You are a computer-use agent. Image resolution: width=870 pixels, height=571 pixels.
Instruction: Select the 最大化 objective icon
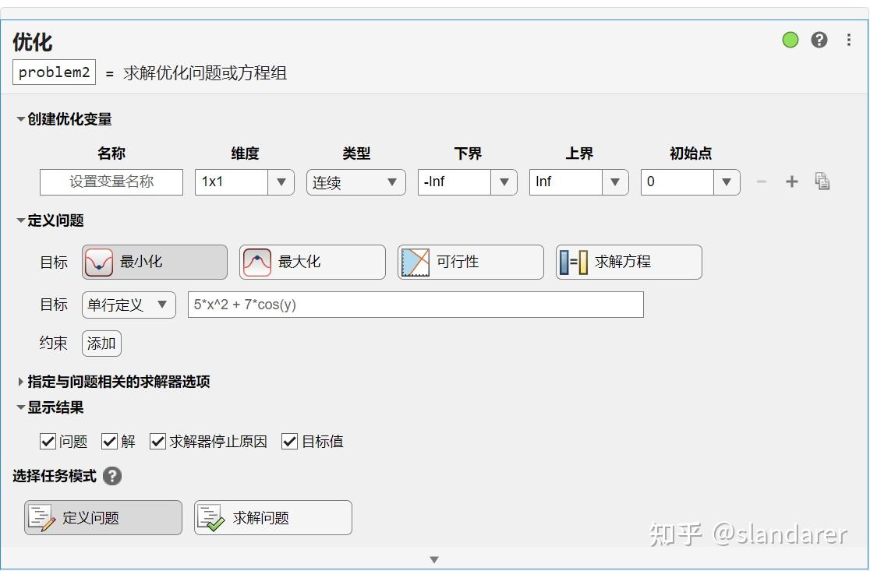(x=312, y=262)
